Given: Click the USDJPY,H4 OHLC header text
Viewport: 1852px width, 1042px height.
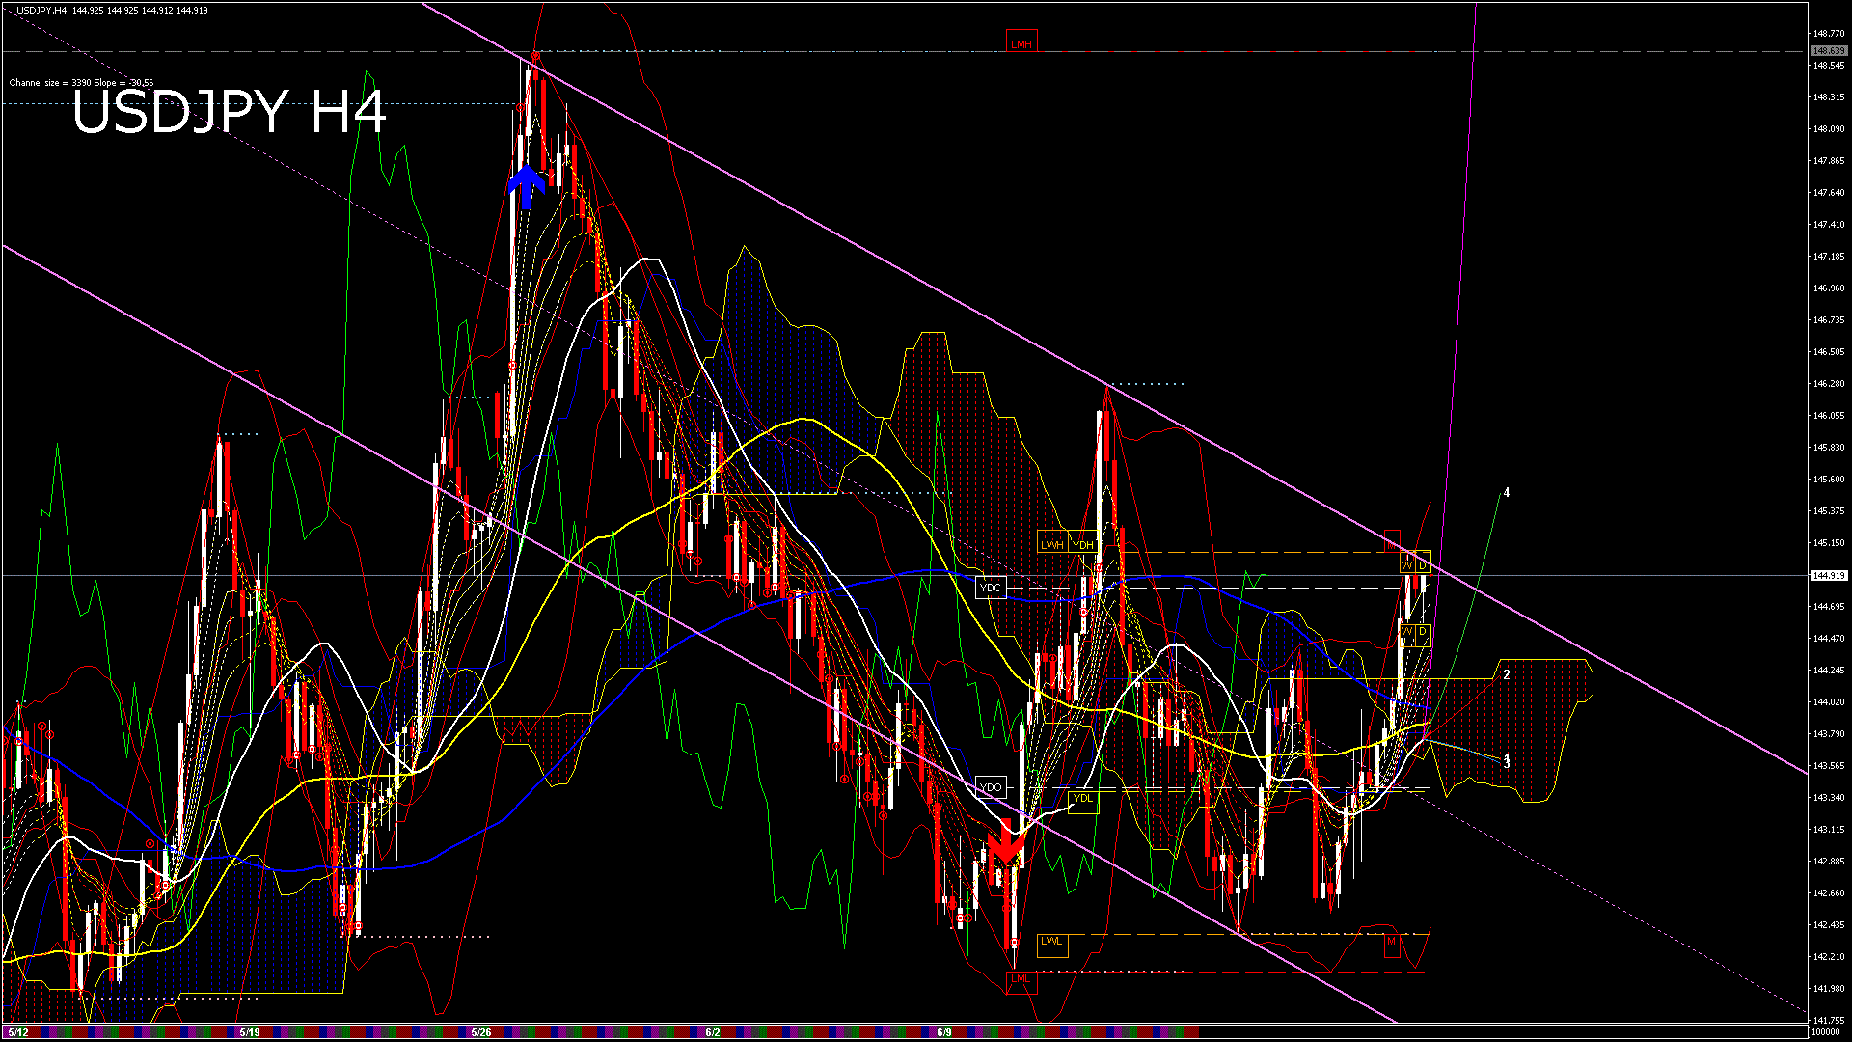Looking at the screenshot, I should pyautogui.click(x=112, y=10).
